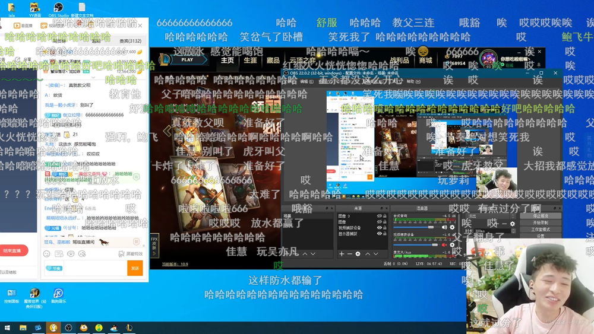
Task: Click the 结束直播 end broadcast button
Action: pyautogui.click(x=13, y=251)
